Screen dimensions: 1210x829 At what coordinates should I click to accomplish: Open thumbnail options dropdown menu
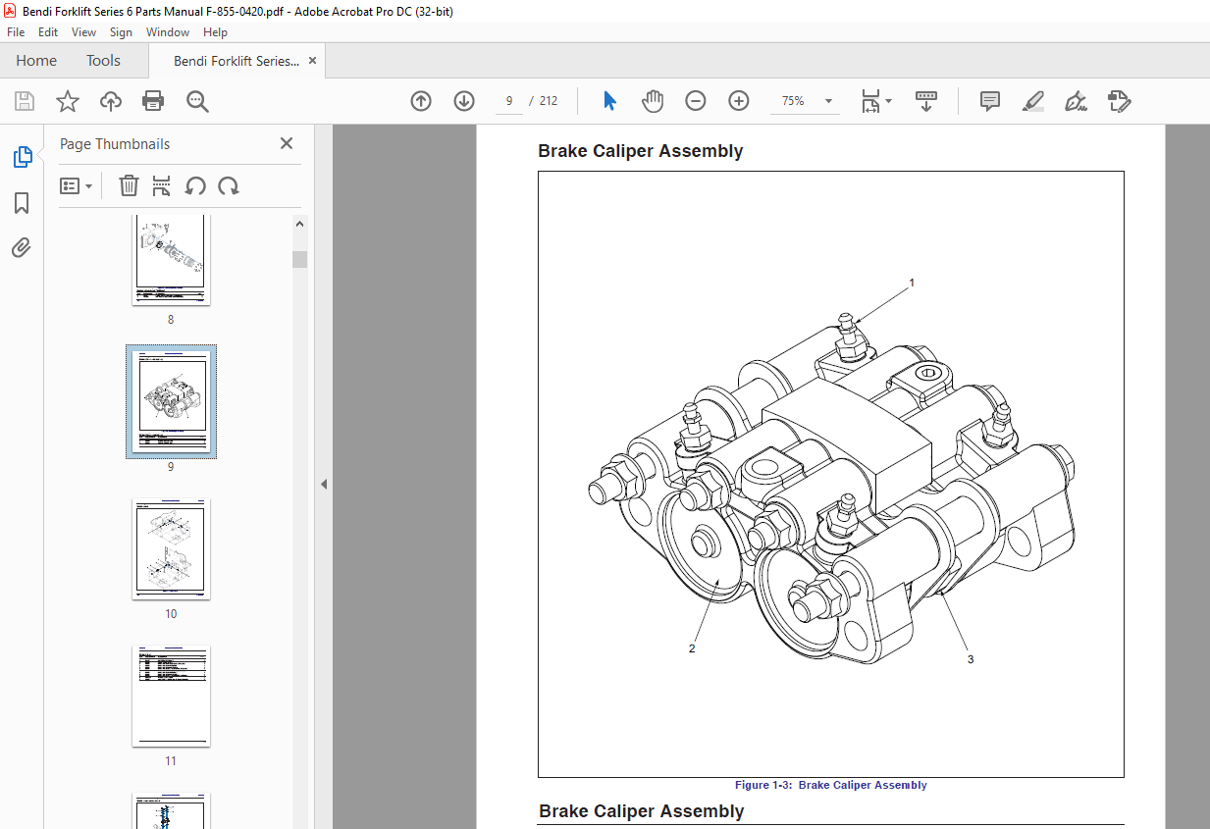(77, 185)
